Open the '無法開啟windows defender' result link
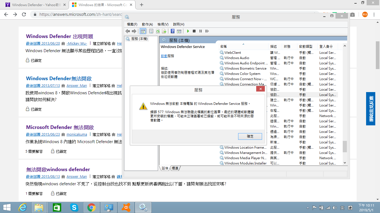The image size is (380, 213). pyautogui.click(x=58, y=169)
